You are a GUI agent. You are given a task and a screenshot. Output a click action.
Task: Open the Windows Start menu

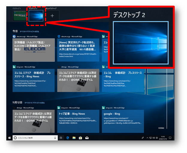pyautogui.click(x=9, y=138)
